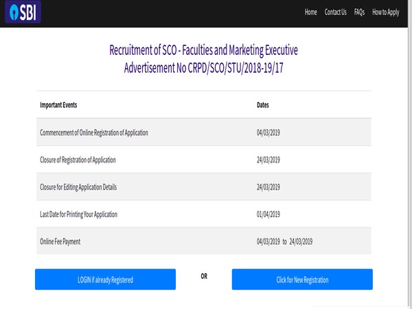
Task: Click the 01/04/2019 printing deadline date
Action: (x=268, y=214)
